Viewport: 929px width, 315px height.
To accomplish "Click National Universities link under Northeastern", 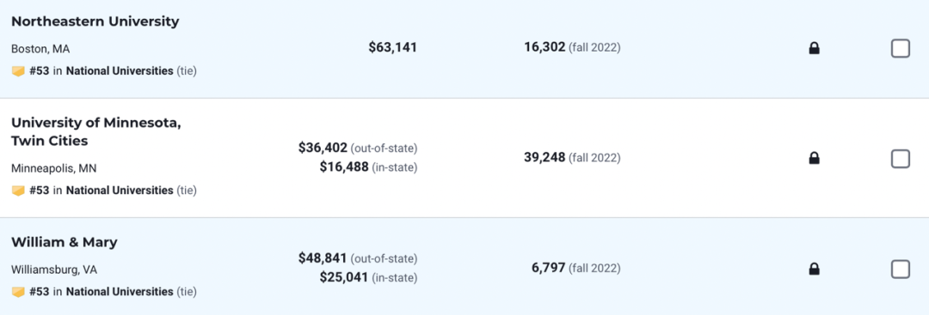I will pyautogui.click(x=120, y=71).
